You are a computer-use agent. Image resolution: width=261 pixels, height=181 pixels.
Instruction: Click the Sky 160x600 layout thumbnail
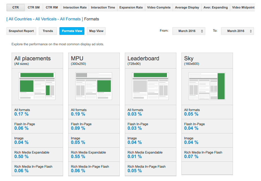click(x=207, y=86)
